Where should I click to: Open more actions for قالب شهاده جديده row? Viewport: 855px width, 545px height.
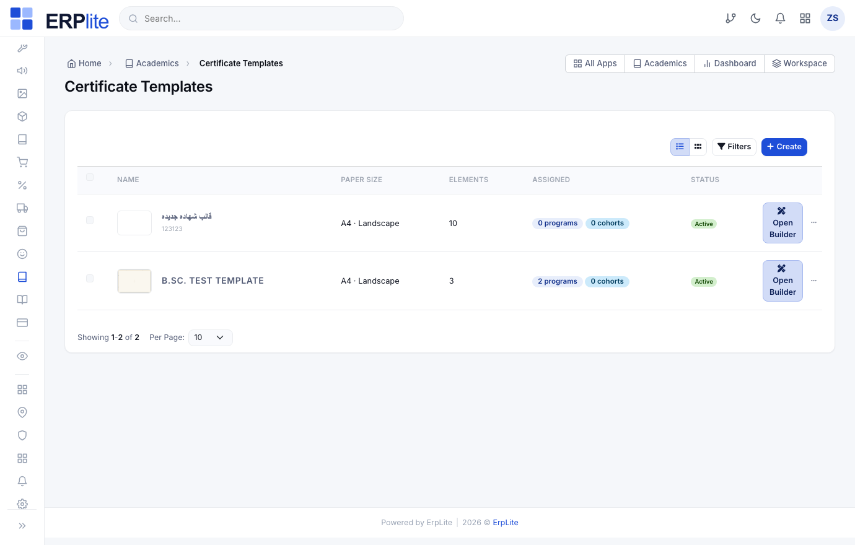coord(813,223)
